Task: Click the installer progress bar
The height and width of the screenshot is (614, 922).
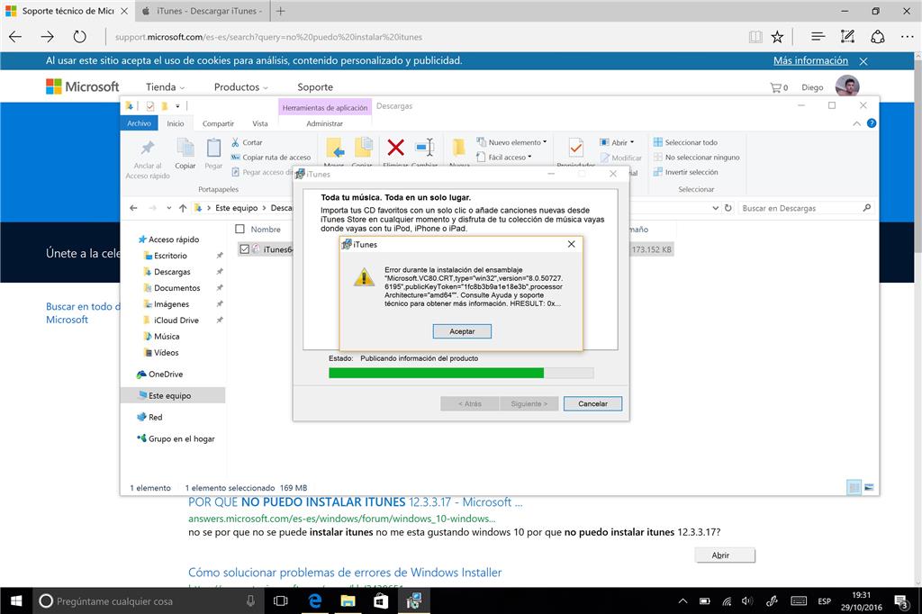Action: [x=461, y=373]
